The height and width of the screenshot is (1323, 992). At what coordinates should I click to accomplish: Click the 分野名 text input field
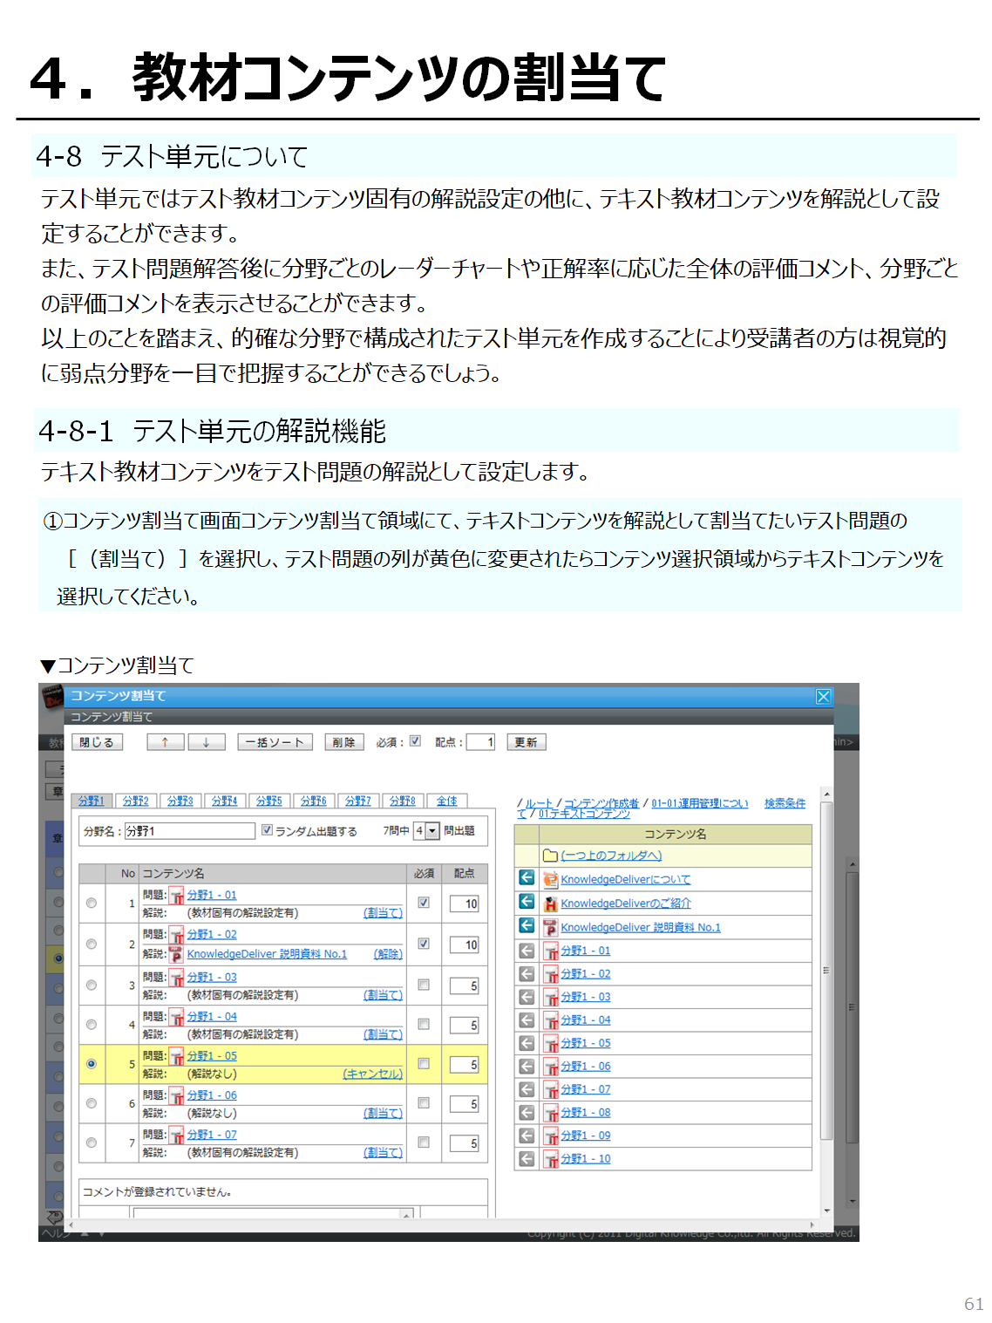(x=189, y=831)
